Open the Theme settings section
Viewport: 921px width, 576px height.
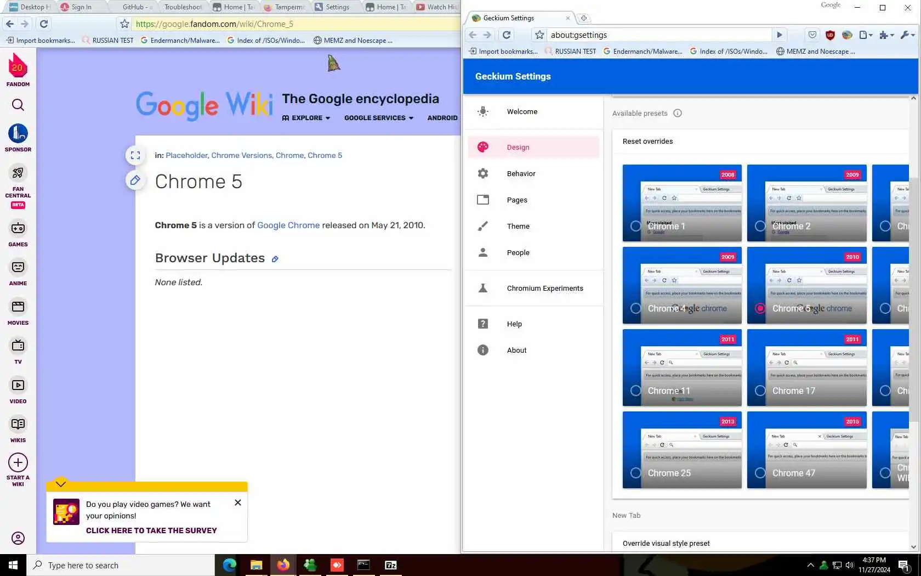click(x=533, y=226)
